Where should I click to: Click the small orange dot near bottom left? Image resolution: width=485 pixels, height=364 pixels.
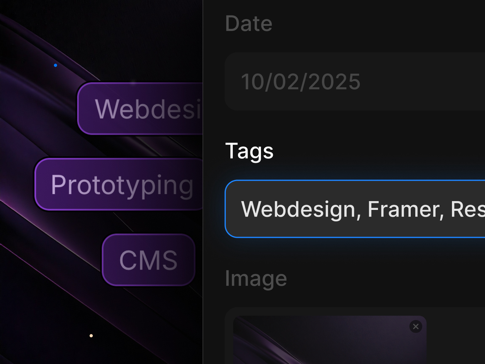(91, 336)
